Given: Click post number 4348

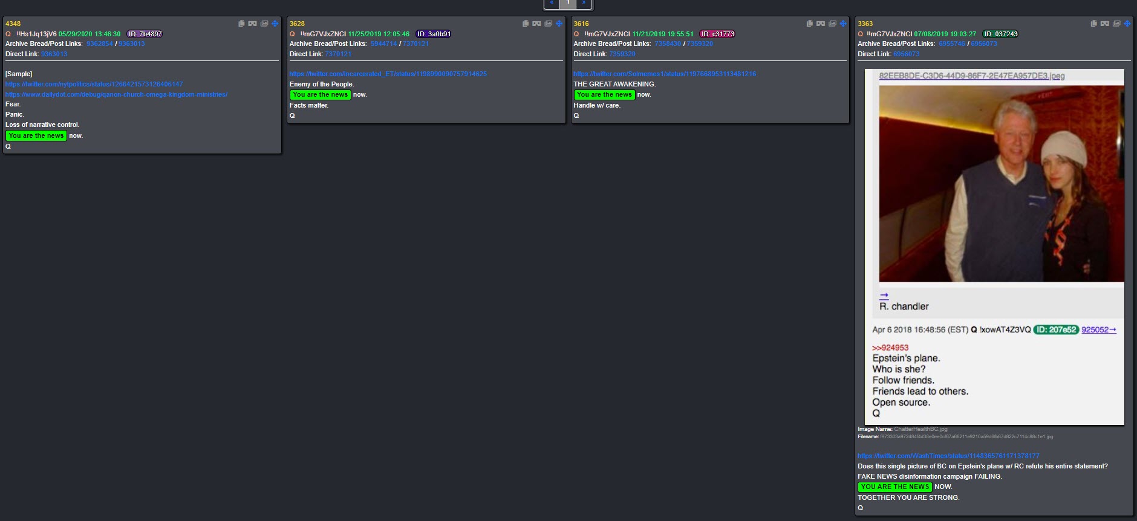Looking at the screenshot, I should (x=13, y=24).
